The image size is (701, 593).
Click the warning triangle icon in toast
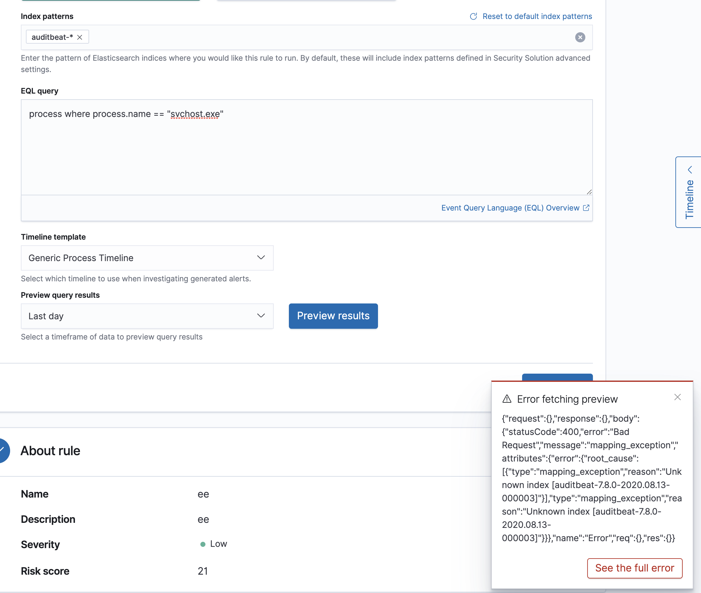(x=507, y=399)
